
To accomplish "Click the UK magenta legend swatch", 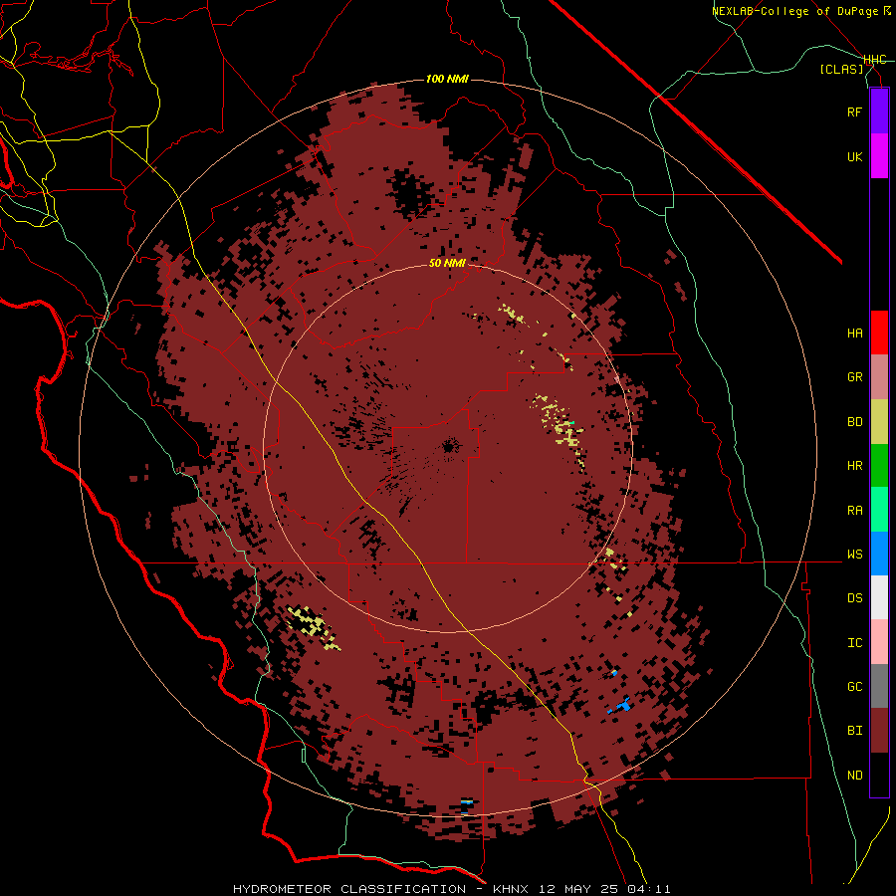I will [879, 156].
